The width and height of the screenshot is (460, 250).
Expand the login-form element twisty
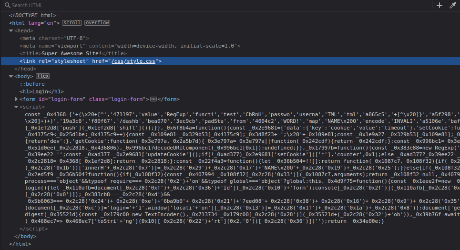click(16, 99)
